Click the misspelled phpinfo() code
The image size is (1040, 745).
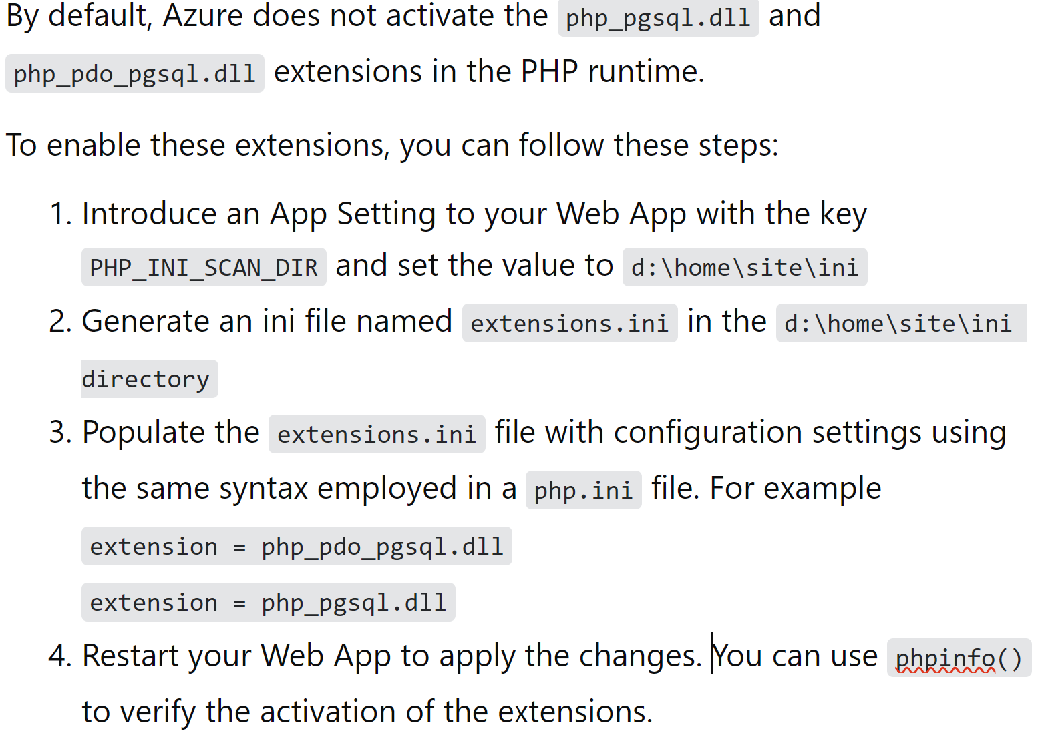click(959, 658)
